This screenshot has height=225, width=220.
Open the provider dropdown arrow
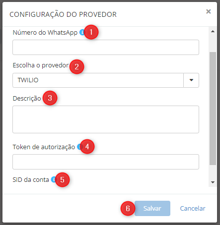[191, 80]
